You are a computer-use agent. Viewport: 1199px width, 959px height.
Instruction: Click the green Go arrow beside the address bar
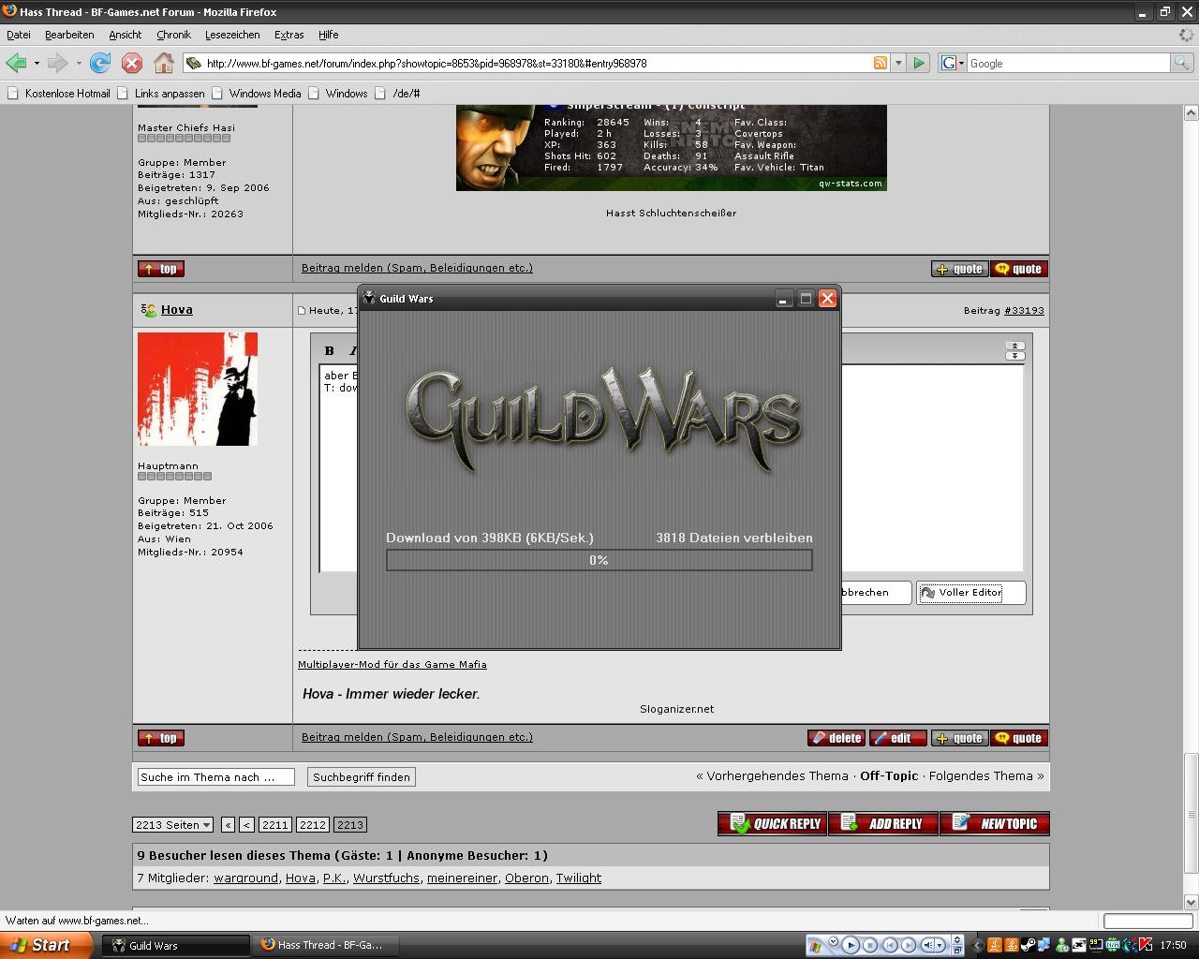(x=919, y=63)
